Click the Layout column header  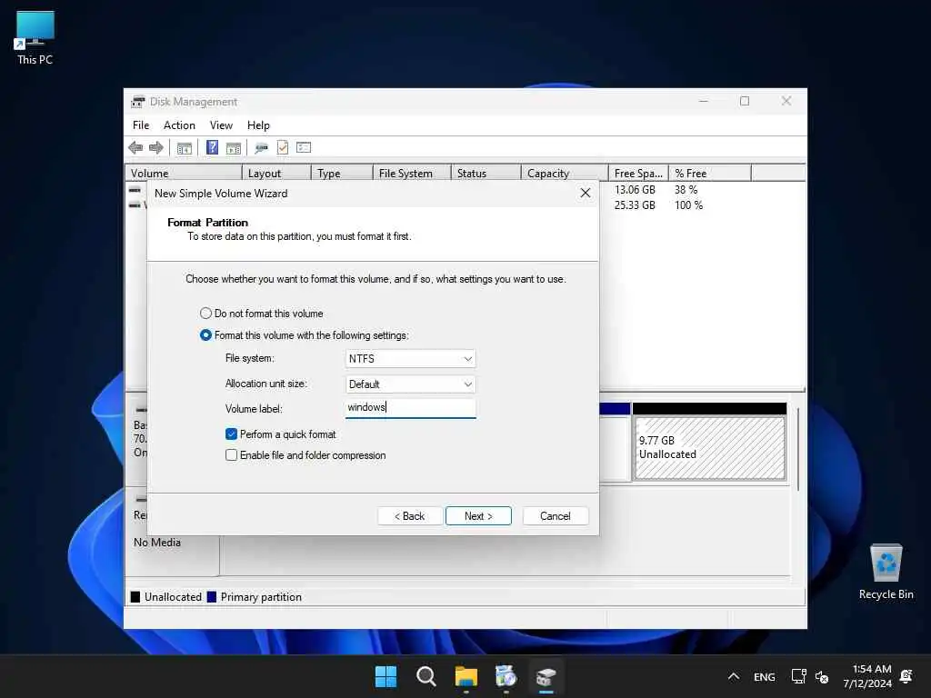[x=276, y=173]
